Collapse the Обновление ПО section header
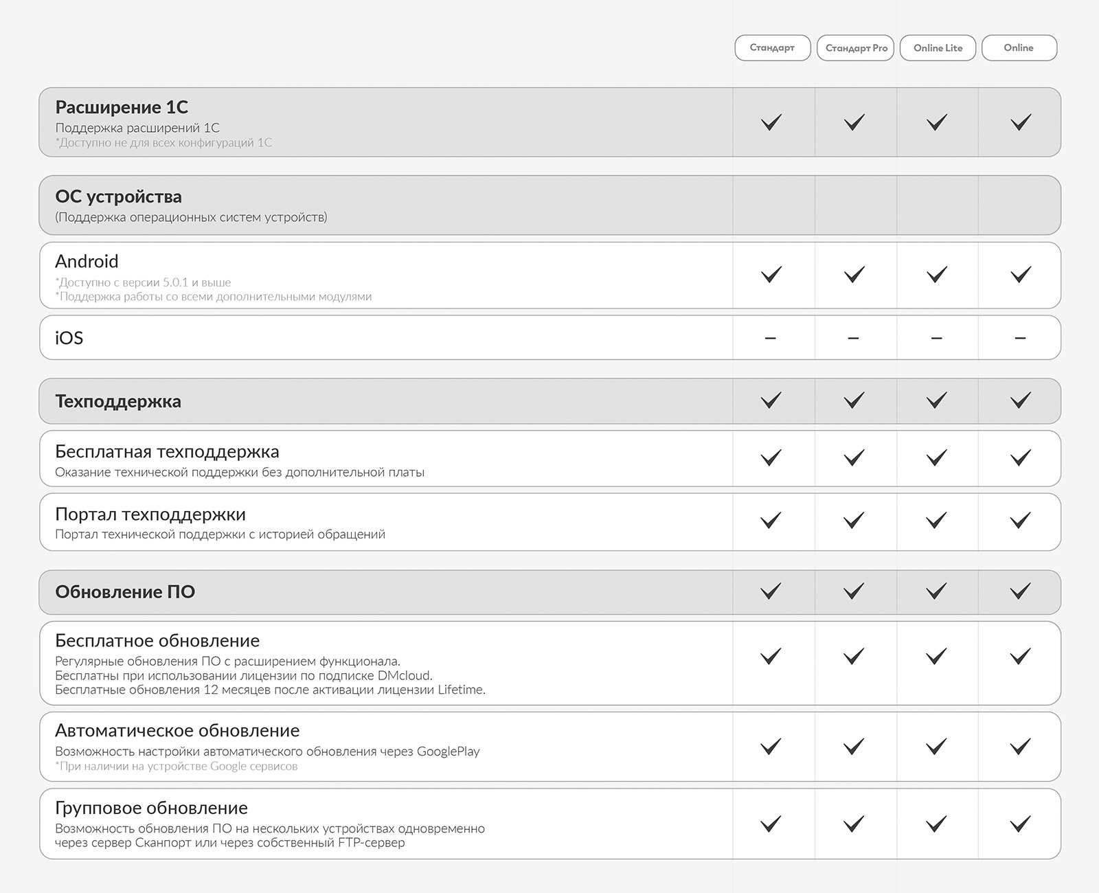This screenshot has width=1099, height=893. 550,592
